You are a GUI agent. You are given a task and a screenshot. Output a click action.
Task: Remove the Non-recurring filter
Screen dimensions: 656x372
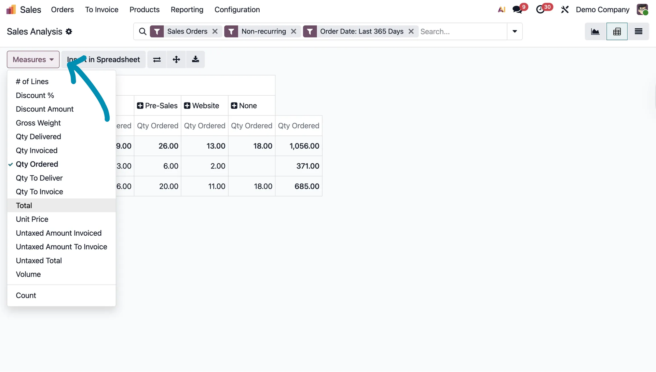pyautogui.click(x=293, y=31)
